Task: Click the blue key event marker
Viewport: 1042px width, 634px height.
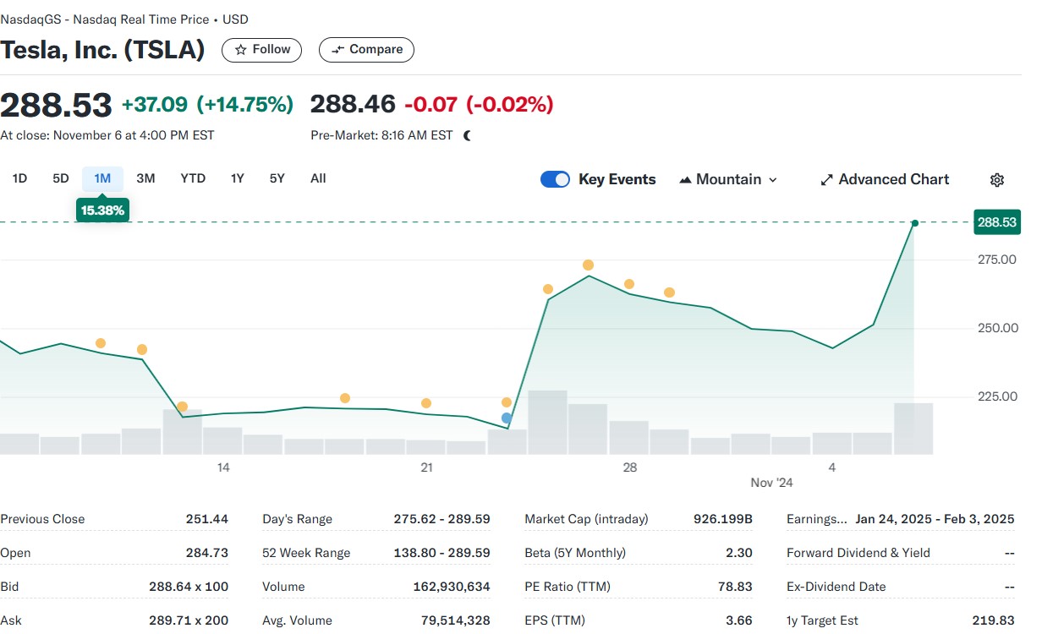Action: point(506,418)
